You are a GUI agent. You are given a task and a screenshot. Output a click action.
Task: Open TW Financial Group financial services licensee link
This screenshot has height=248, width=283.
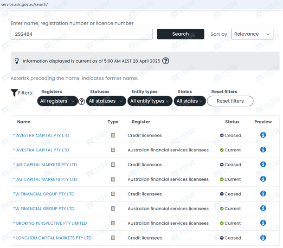pyautogui.click(x=44, y=209)
